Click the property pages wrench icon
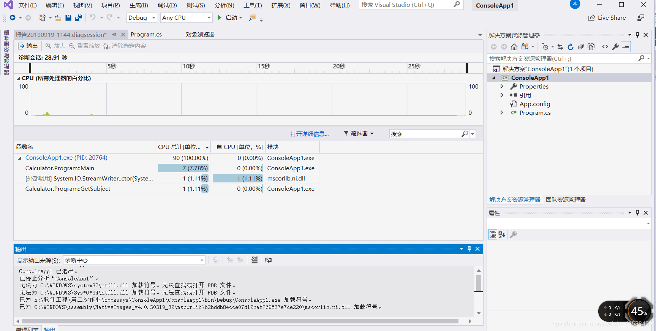Screen dimensions: 656x331 click(513, 234)
